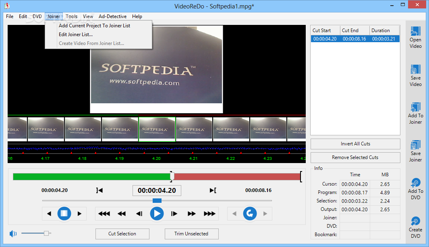
Task: Jump to selection end marker button
Action: pyautogui.click(x=213, y=190)
